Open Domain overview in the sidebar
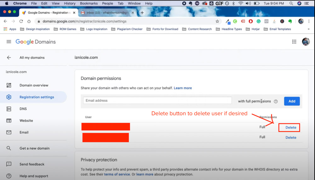 [x=33, y=85]
